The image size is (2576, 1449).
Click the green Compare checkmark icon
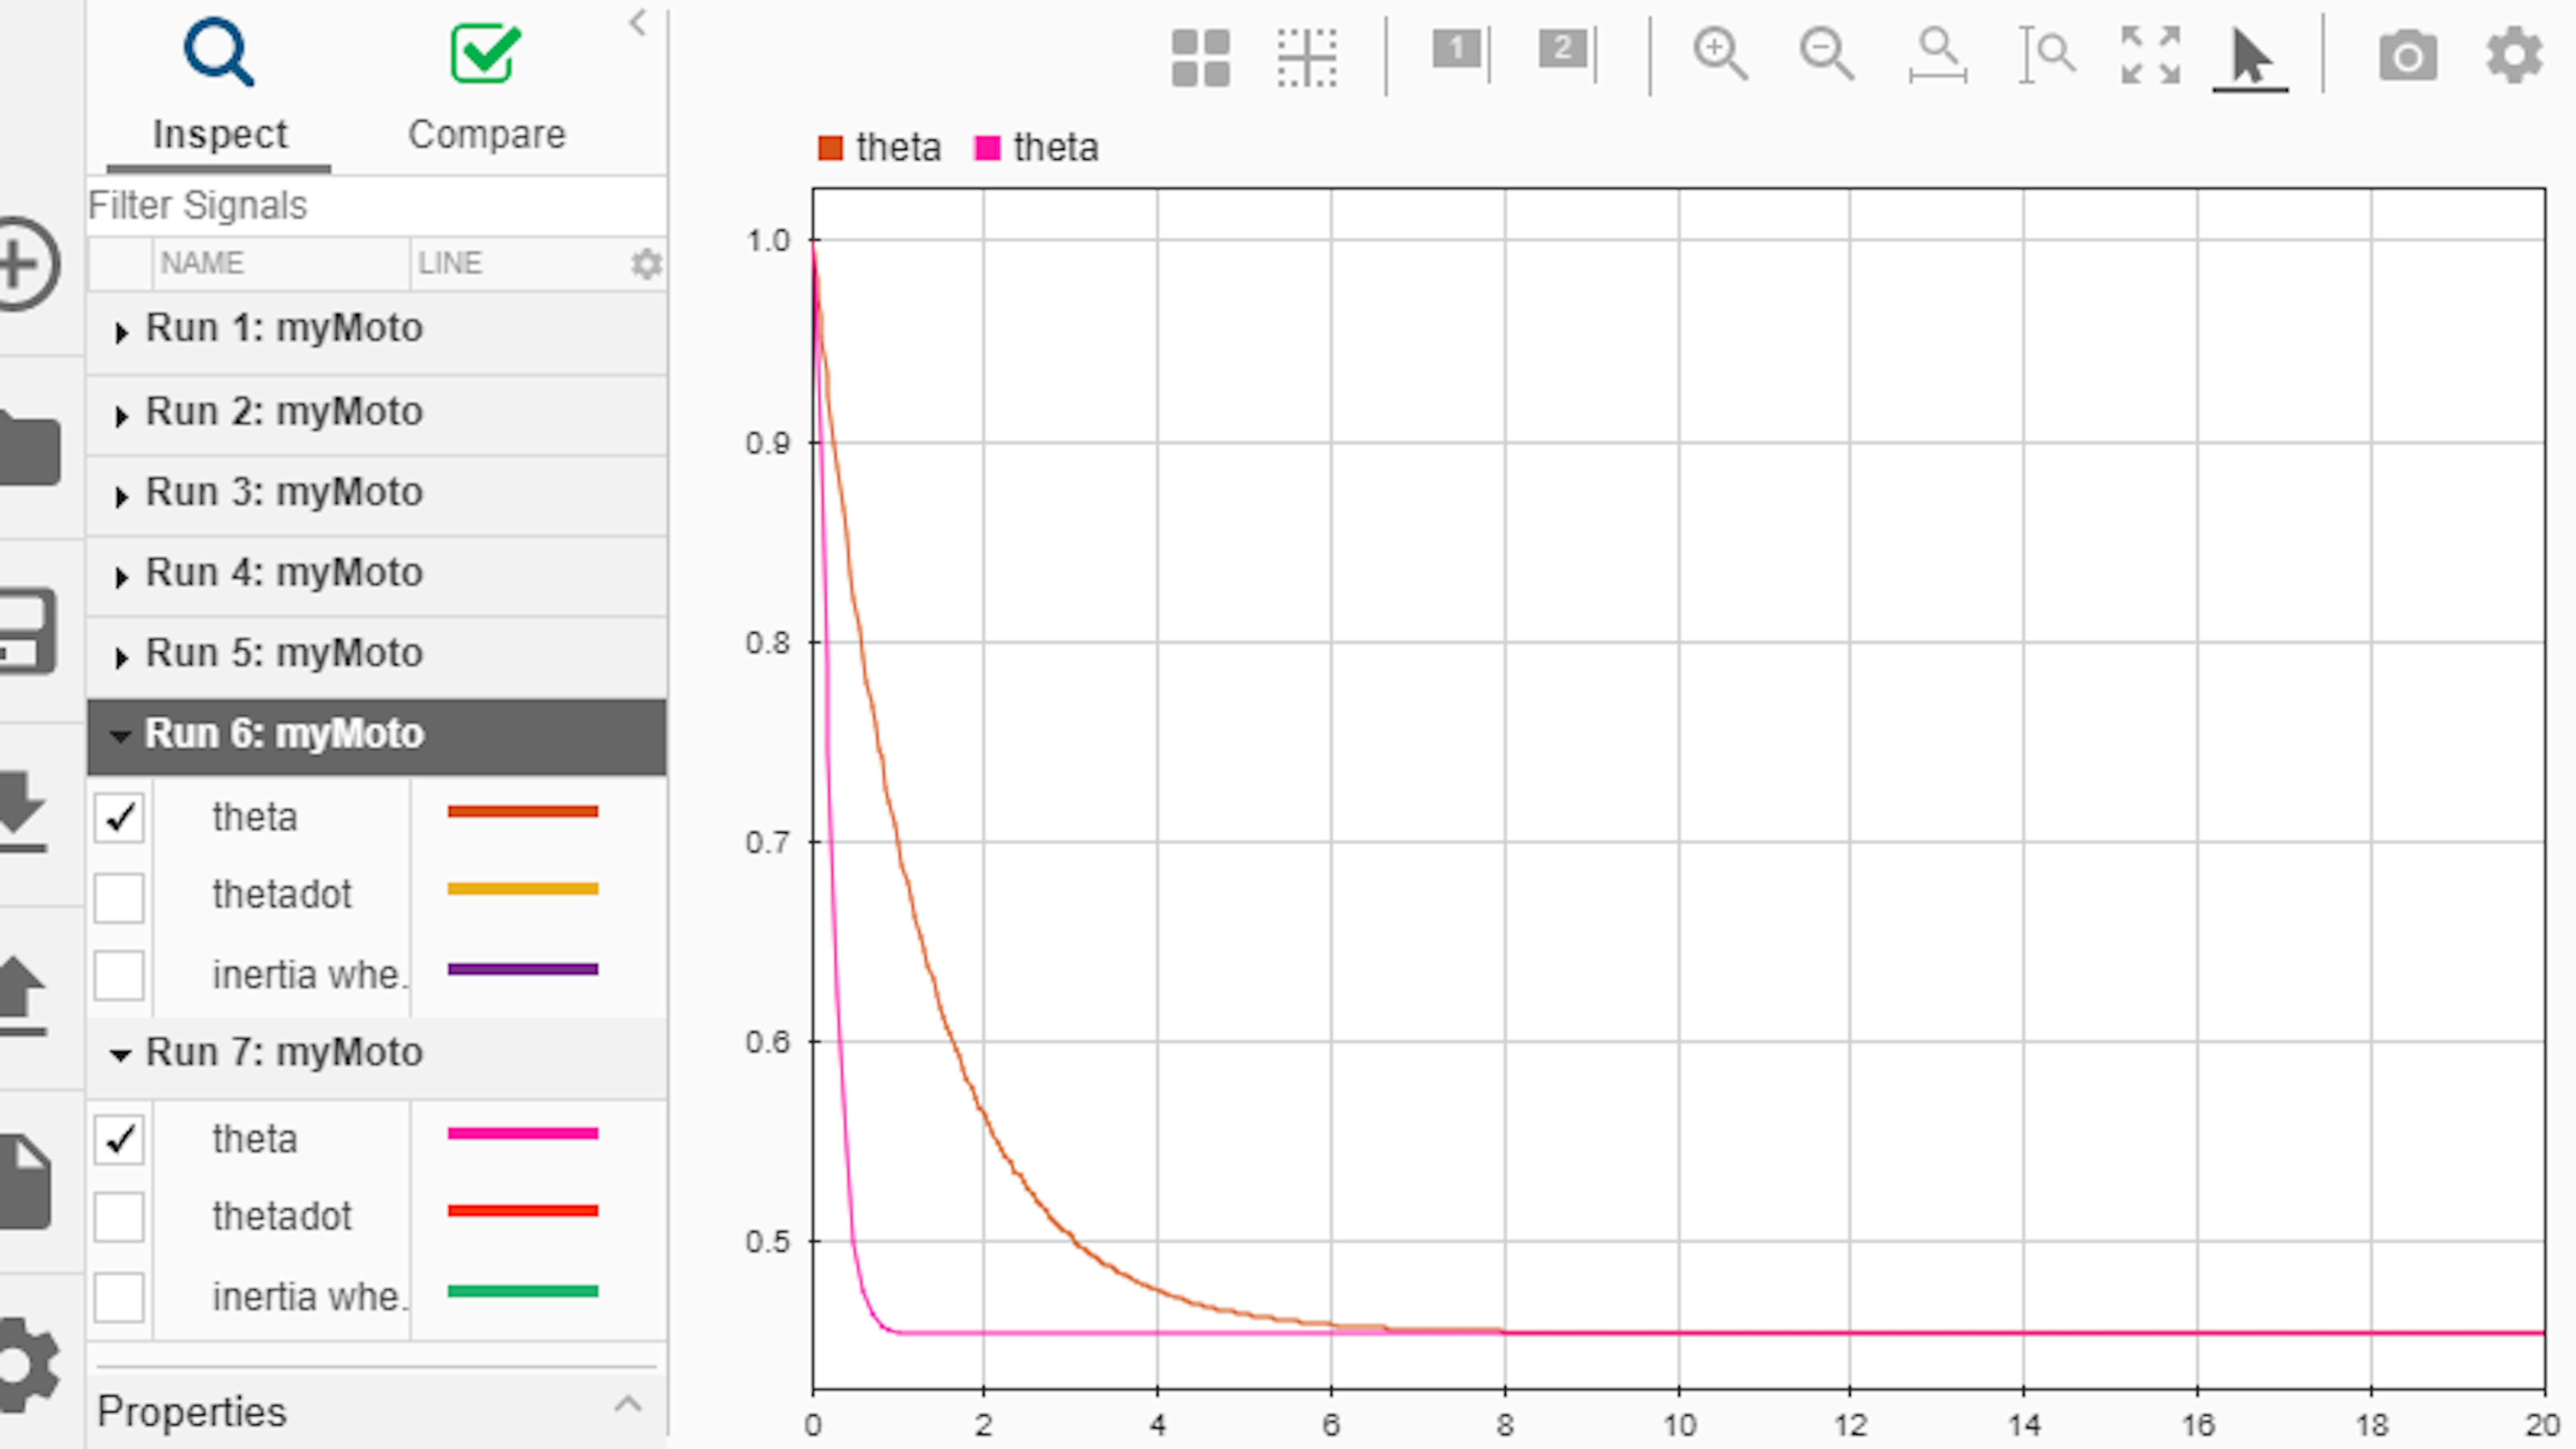485,52
